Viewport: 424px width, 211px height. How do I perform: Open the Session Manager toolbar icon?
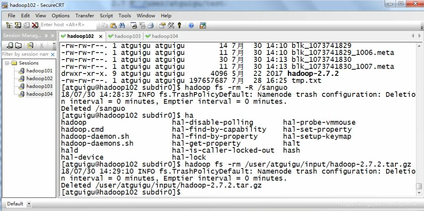point(9,25)
